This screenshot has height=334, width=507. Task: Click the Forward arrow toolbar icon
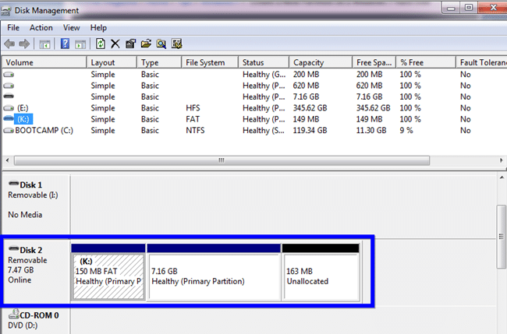click(x=25, y=44)
